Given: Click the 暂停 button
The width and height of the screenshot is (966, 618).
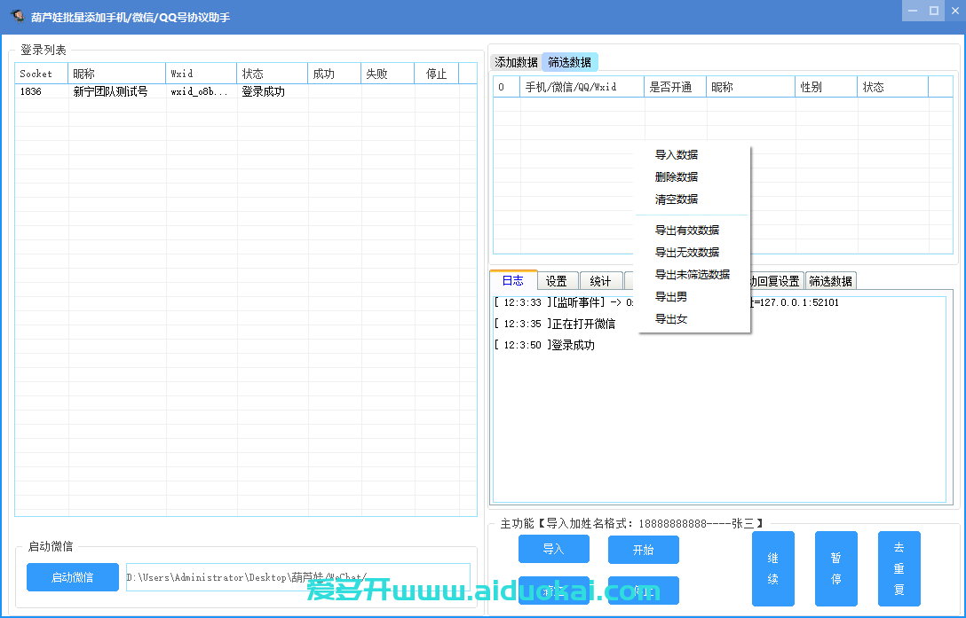Looking at the screenshot, I should [x=836, y=568].
